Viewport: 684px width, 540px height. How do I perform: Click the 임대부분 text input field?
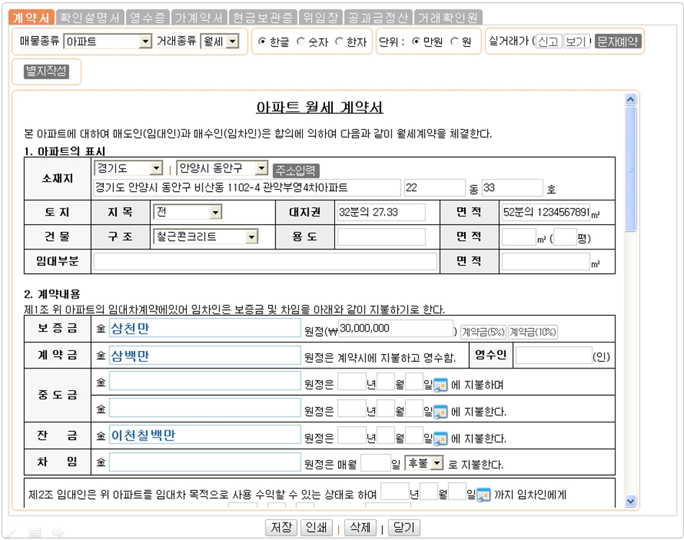coord(265,262)
